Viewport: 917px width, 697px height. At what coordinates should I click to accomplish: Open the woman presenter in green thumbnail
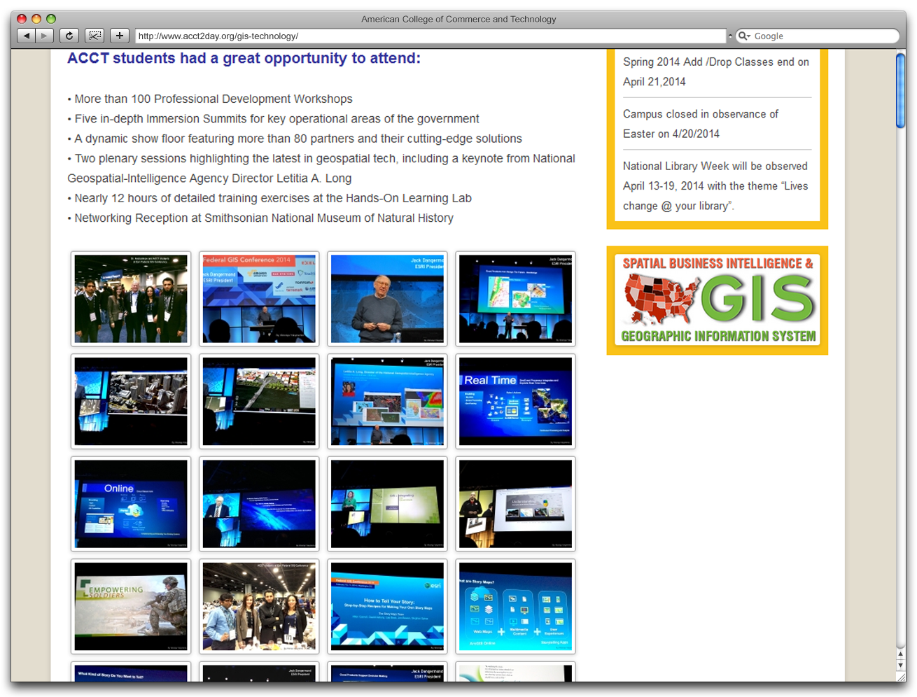click(387, 504)
